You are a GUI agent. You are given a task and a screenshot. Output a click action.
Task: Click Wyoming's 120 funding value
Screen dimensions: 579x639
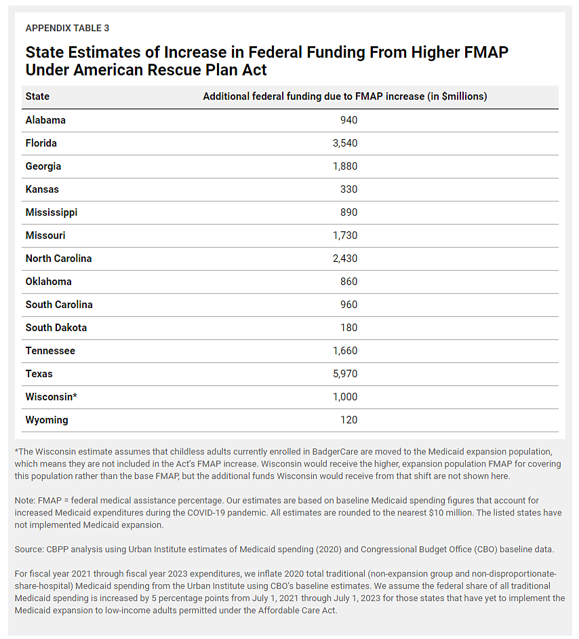coord(348,420)
